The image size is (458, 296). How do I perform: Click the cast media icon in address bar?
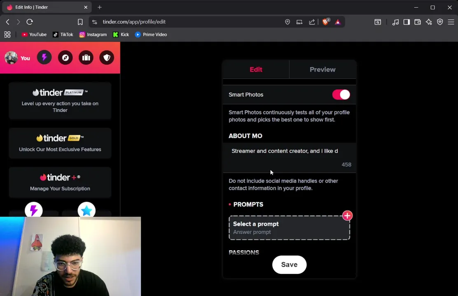(x=299, y=22)
